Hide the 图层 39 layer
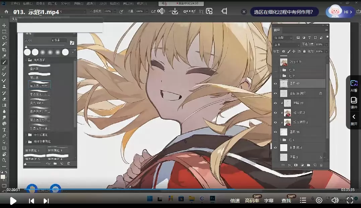The height and width of the screenshot is (208, 361). pyautogui.click(x=275, y=103)
